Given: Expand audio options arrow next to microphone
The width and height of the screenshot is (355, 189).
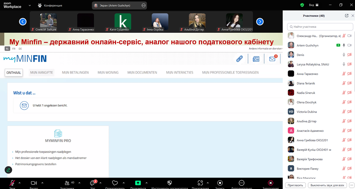Looking at the screenshot, I should click(19, 183).
